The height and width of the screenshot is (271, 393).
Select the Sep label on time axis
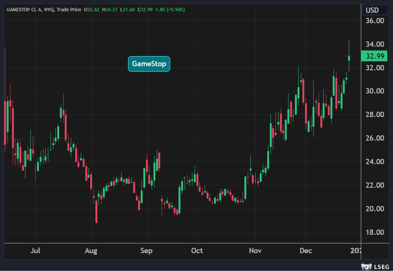pos(147,251)
